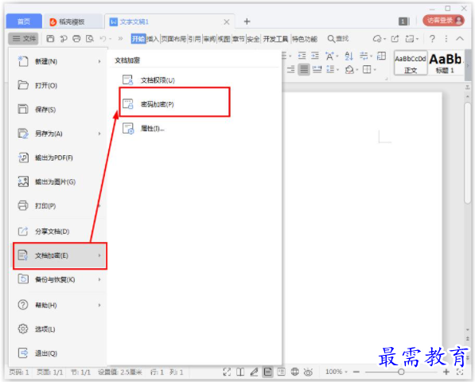Viewport: 475px width, 382px height.
Task: Open 选项(L) from file menu
Action: click(58, 329)
